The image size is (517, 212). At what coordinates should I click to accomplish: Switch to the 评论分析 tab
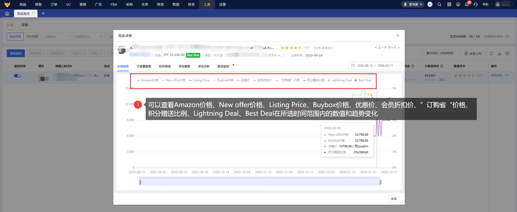204,66
